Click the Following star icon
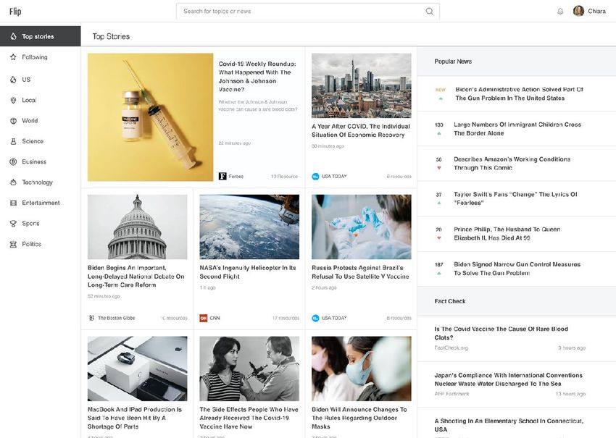Image resolution: width=616 pixels, height=438 pixels. tap(13, 57)
